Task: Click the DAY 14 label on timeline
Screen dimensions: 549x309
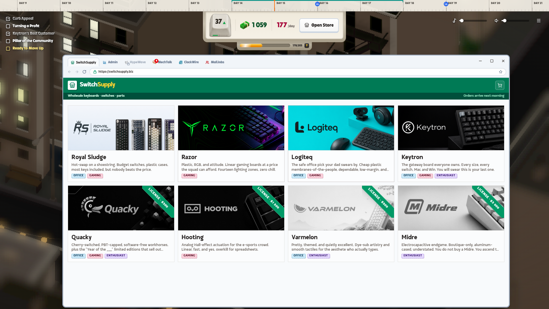Action: [x=238, y=3]
